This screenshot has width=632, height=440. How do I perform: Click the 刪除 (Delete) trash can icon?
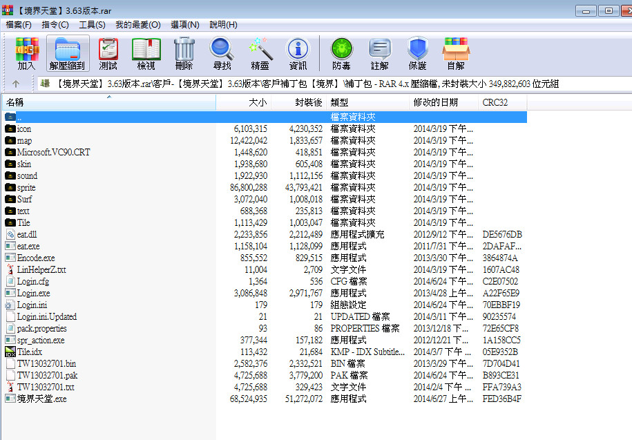(x=184, y=54)
